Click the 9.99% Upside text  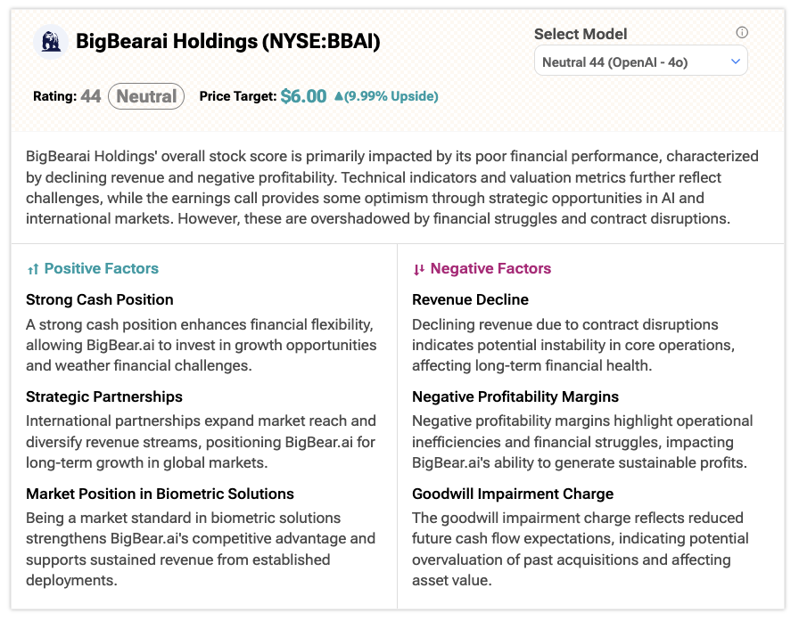[x=391, y=96]
